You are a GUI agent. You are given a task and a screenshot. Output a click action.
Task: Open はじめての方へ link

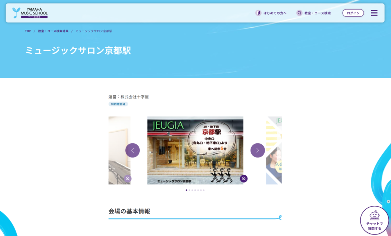click(x=275, y=13)
